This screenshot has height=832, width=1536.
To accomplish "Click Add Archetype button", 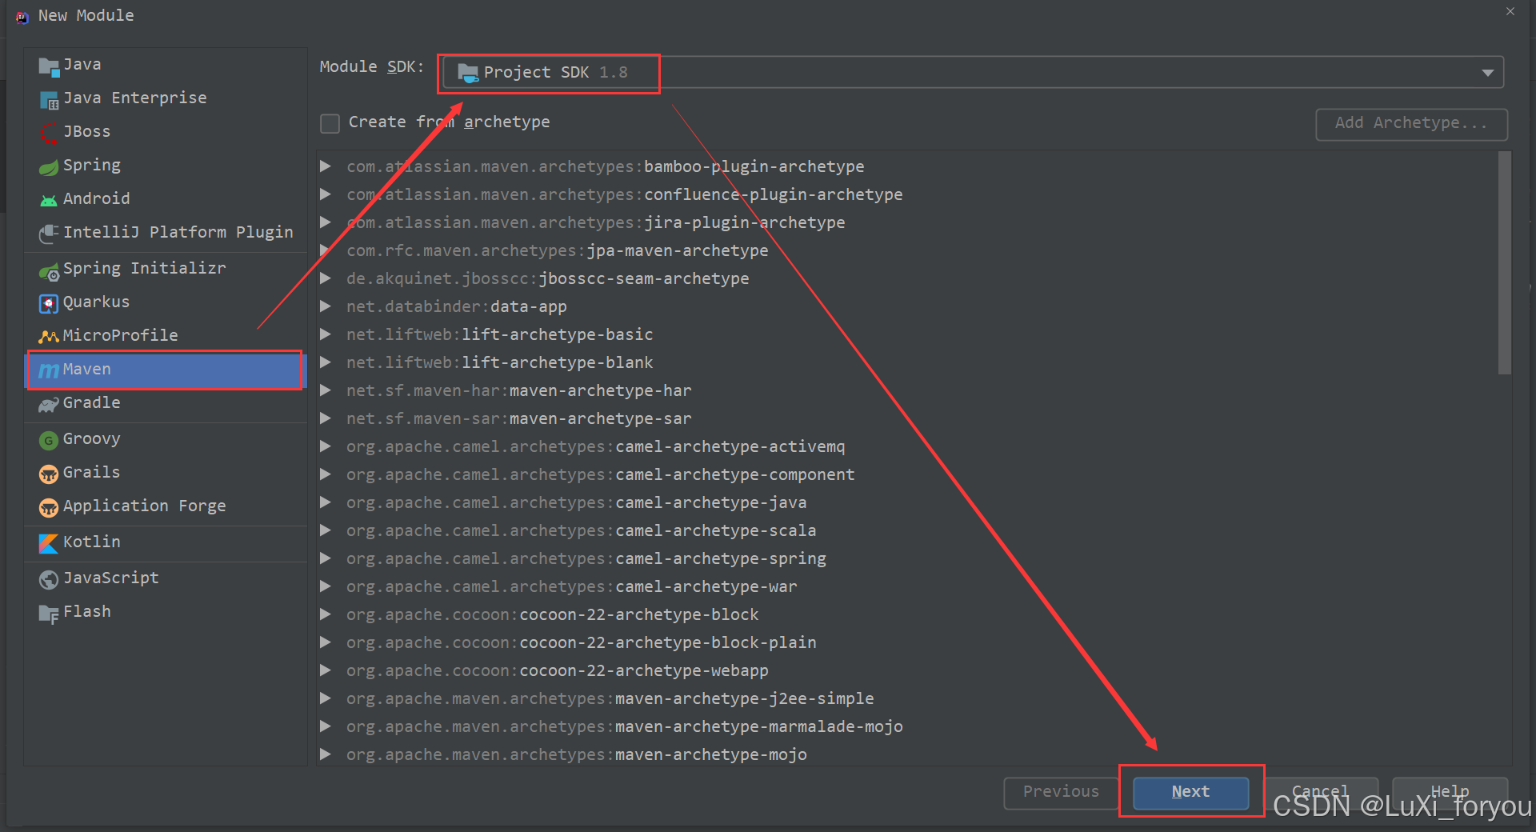I will click(x=1411, y=124).
